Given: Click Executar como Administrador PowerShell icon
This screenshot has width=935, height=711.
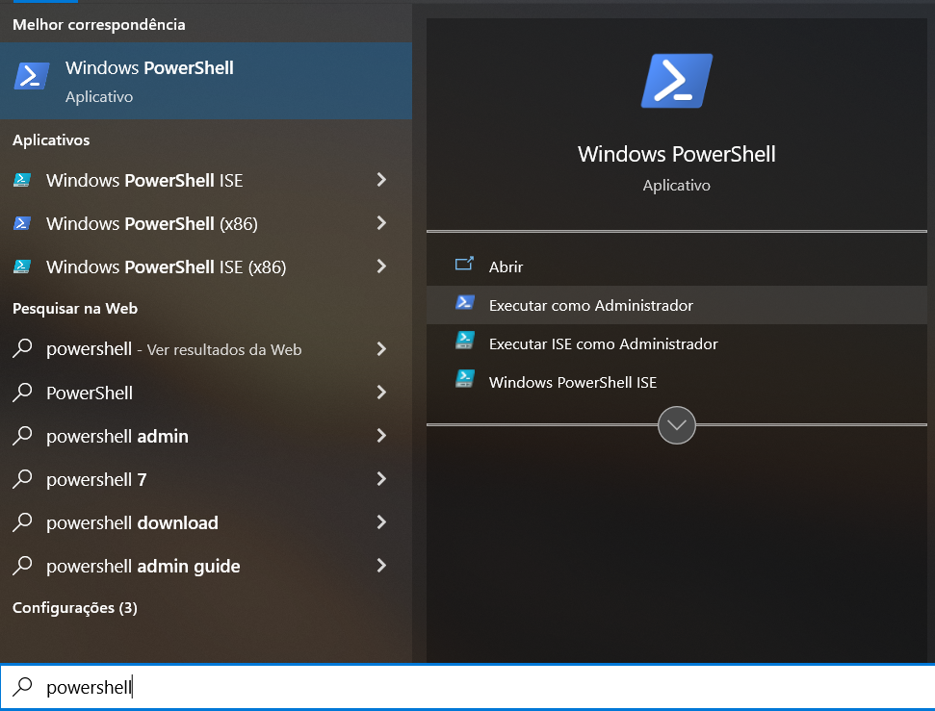Looking at the screenshot, I should (464, 302).
